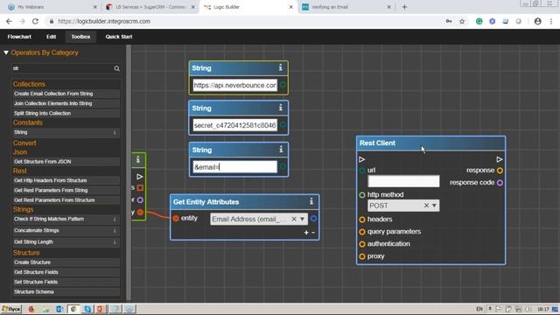Select Get Http Headers From Structure operator
Image resolution: width=560 pixels, height=315 pixels.
[x=66, y=180]
